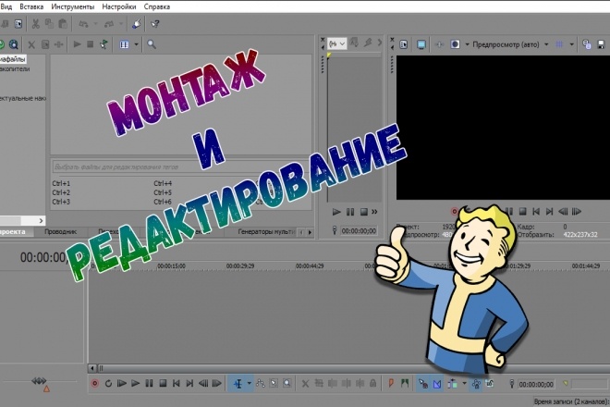Screen dimensions: 610x407
Task: Click the Insert Marker orange flag icon
Action: click(391, 384)
